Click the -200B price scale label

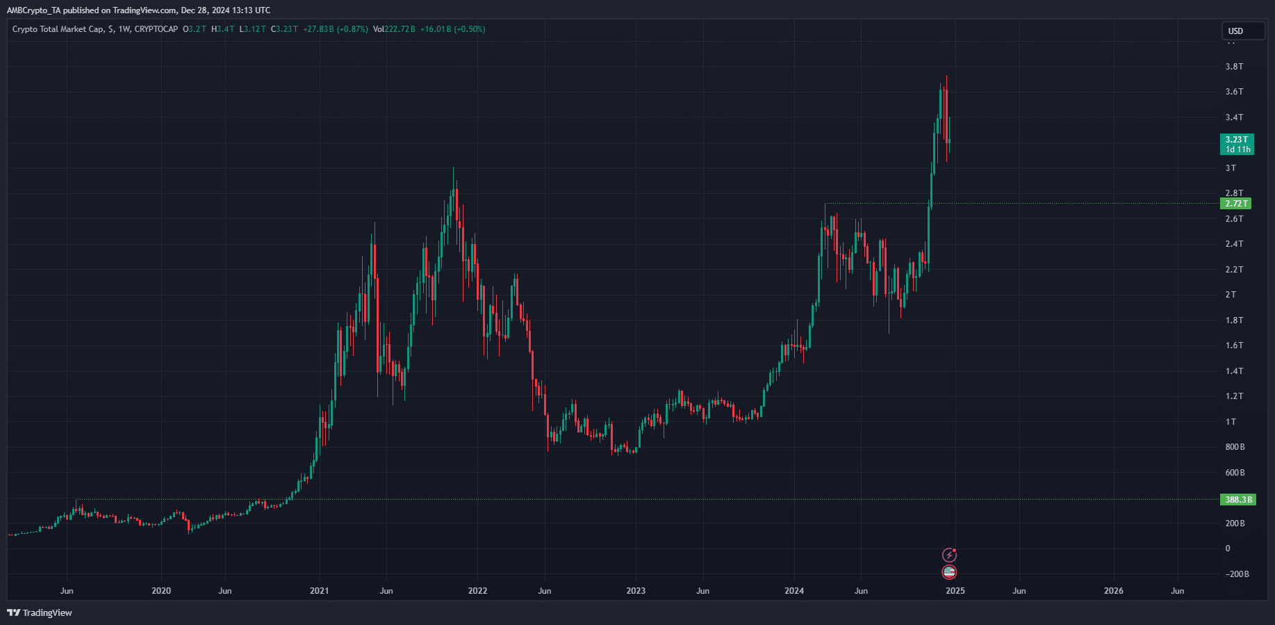[1237, 574]
